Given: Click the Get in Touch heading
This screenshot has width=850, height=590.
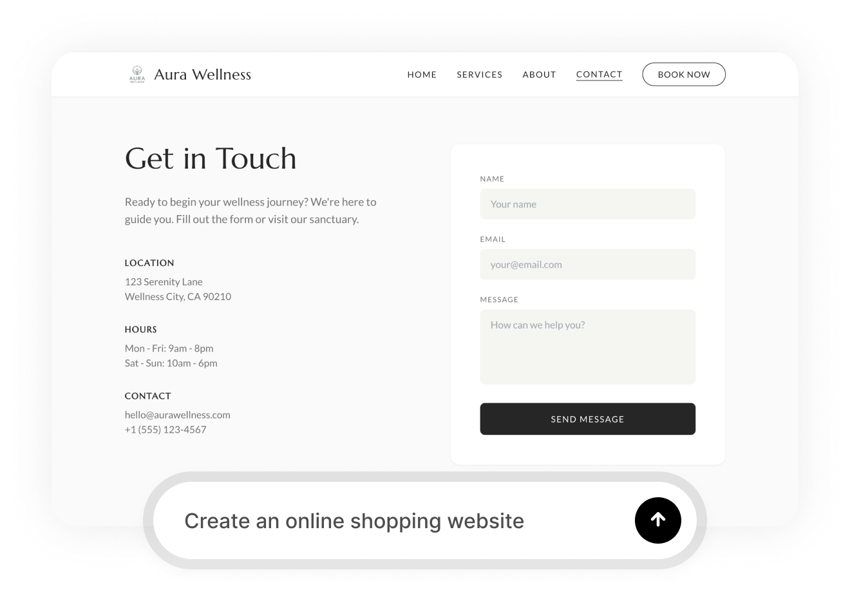Looking at the screenshot, I should coord(211,158).
